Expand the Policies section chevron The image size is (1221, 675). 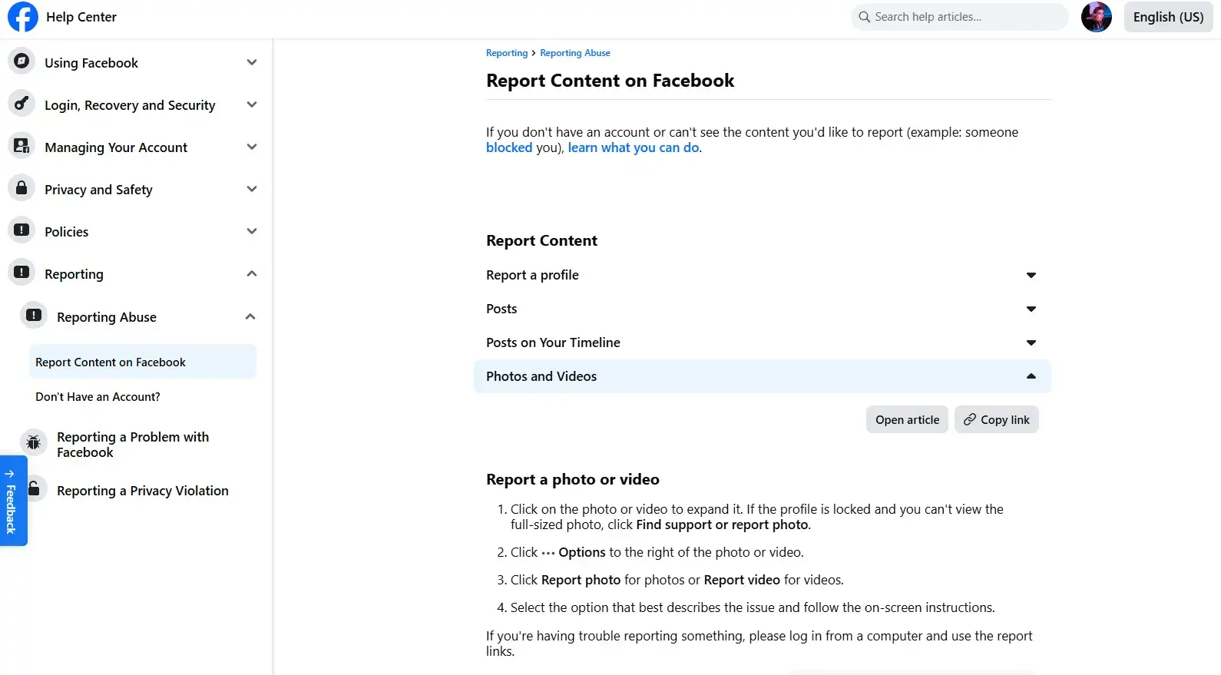point(252,231)
